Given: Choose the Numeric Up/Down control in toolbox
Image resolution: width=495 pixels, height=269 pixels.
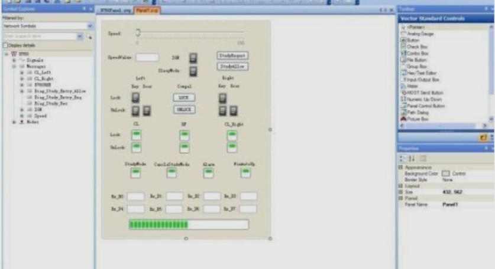Looking at the screenshot, I should [x=422, y=99].
